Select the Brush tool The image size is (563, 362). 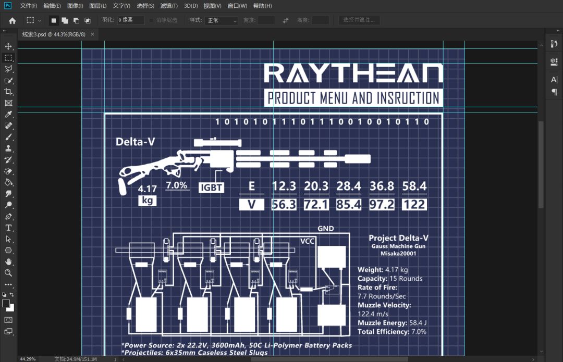tap(8, 137)
